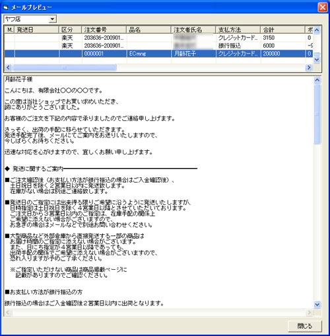Click order list scroll up arrow
Image resolution: width=330 pixels, height=336 pixels.
coord(317,30)
